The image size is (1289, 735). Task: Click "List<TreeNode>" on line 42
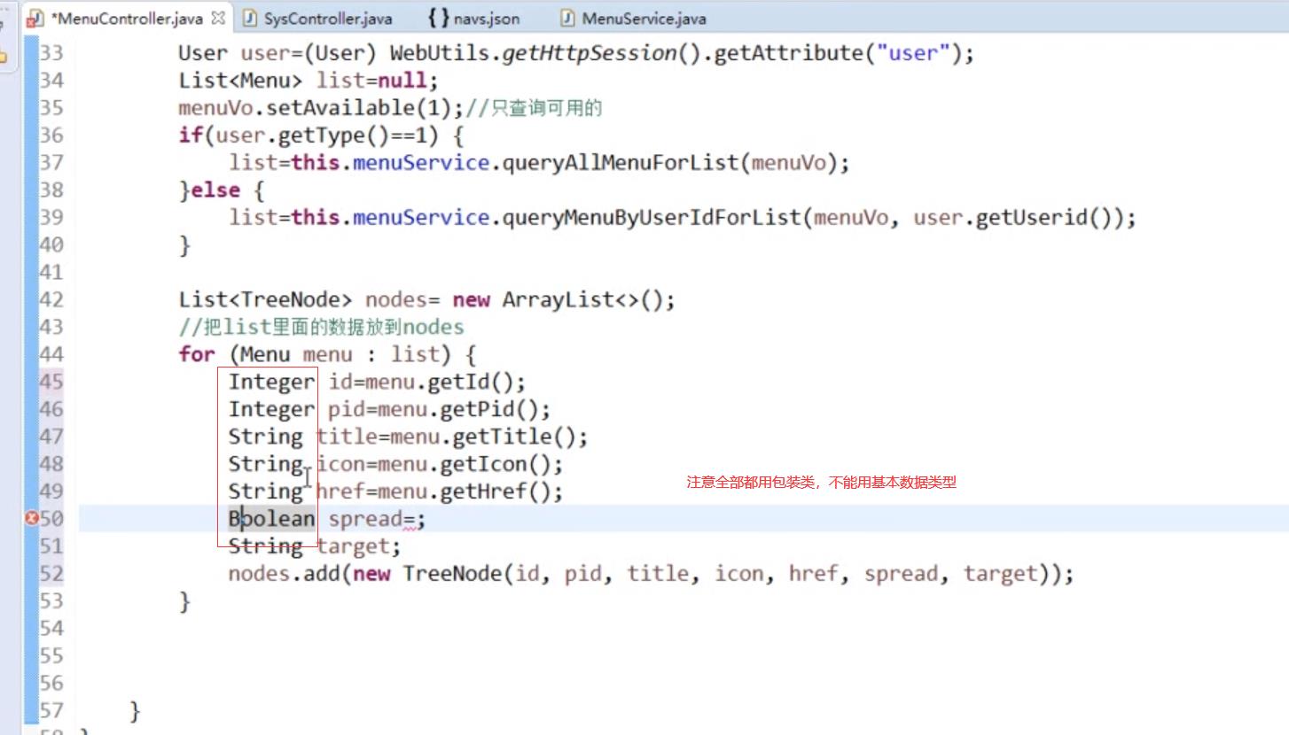pyautogui.click(x=266, y=300)
